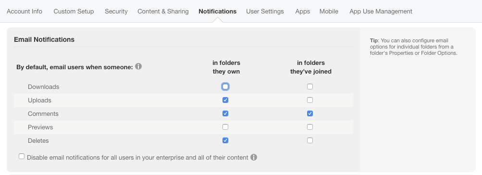Viewport: 482px width, 175px height.
Task: Check Uploads in folders they've joined
Action: pos(310,100)
